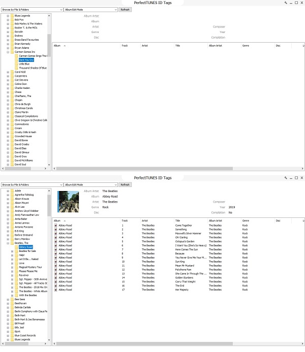This screenshot has height=352, width=305.
Task: Click the folder icon beside Thousand Shades Of Blue
Action: coord(16,68)
